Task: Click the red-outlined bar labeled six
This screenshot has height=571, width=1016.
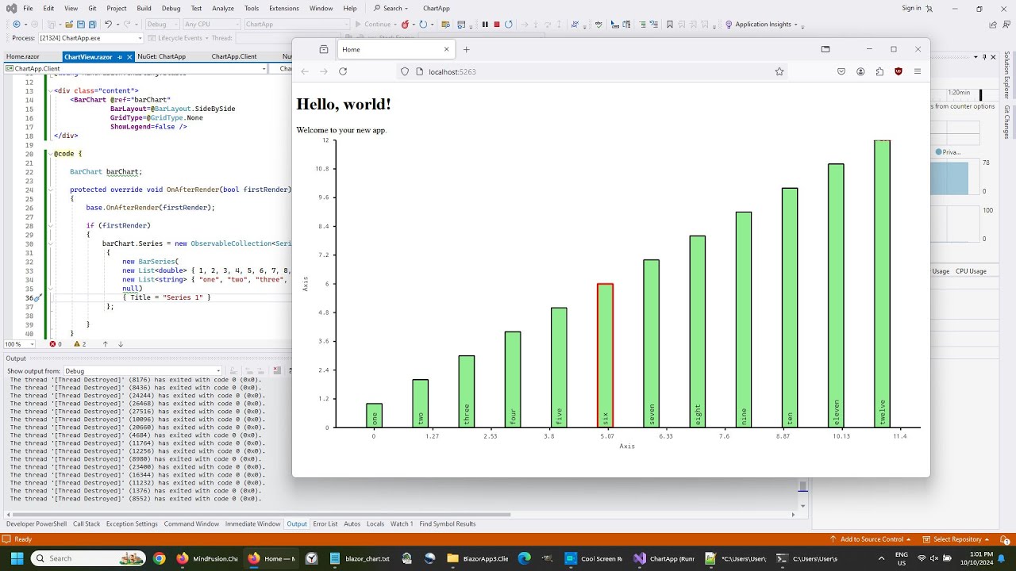Action: (605, 355)
